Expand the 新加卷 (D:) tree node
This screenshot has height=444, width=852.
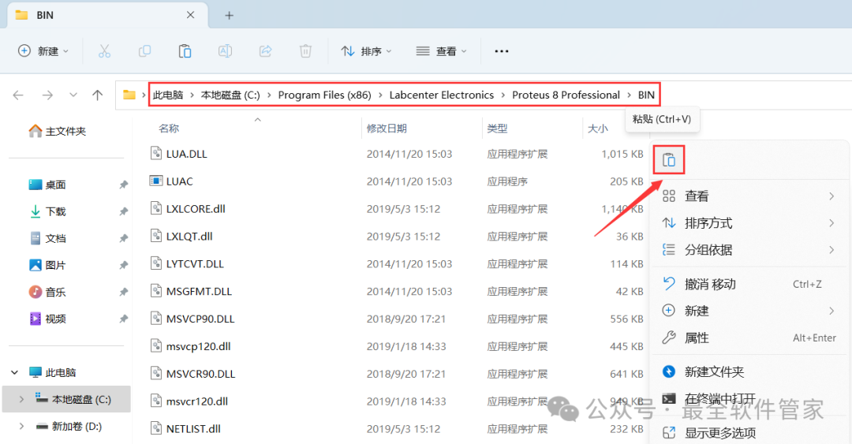click(x=21, y=426)
